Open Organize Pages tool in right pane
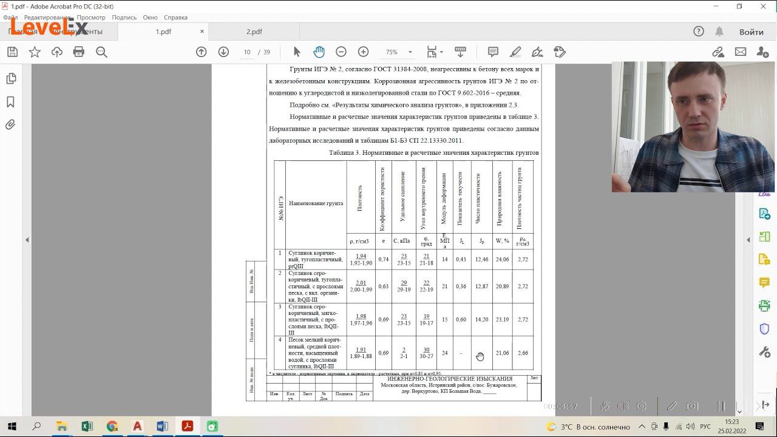Screen dimensions: 777x437 tap(764, 237)
